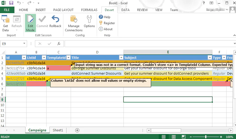236x139 pixels.
Task: Click the Excel help question mark in title bar
Action: coord(204,3)
